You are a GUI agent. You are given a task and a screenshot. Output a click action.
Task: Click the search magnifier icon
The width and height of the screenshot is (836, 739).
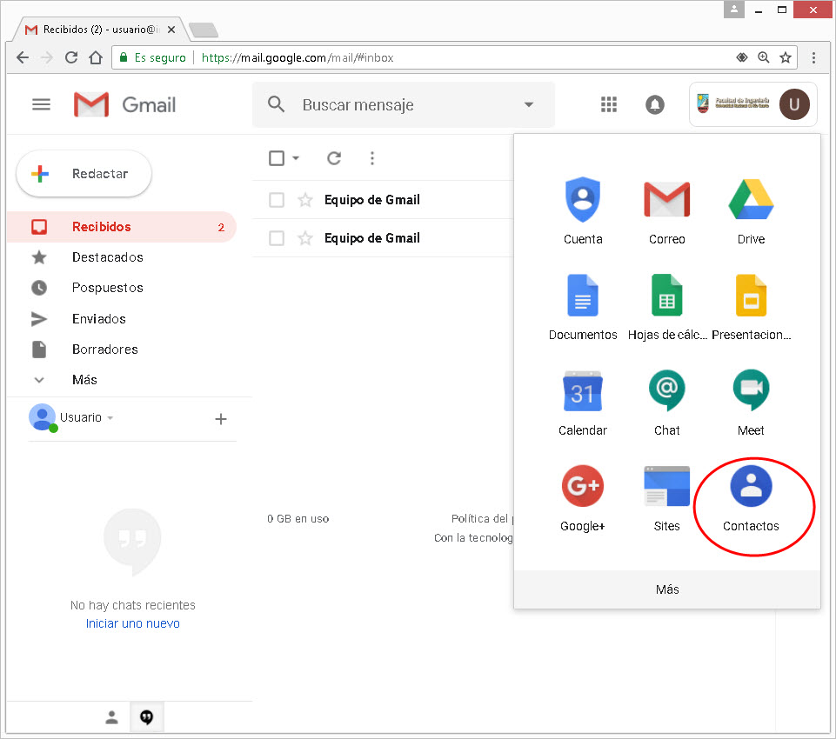276,104
